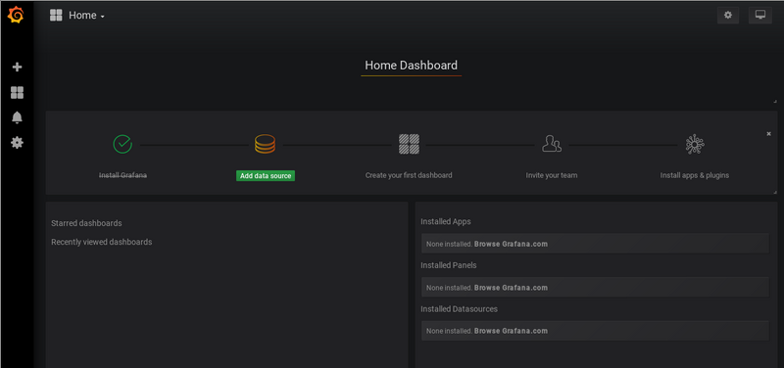Open dashboard settings gear in top bar

[x=728, y=15]
